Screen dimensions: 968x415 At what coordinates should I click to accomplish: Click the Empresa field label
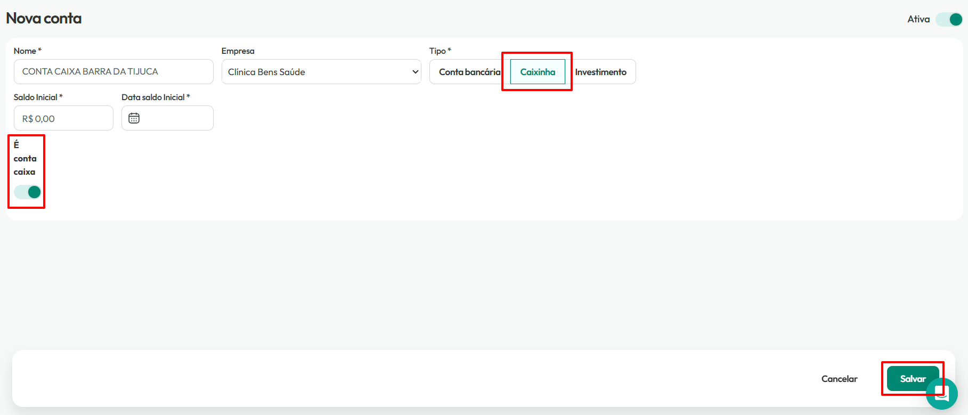pyautogui.click(x=238, y=51)
